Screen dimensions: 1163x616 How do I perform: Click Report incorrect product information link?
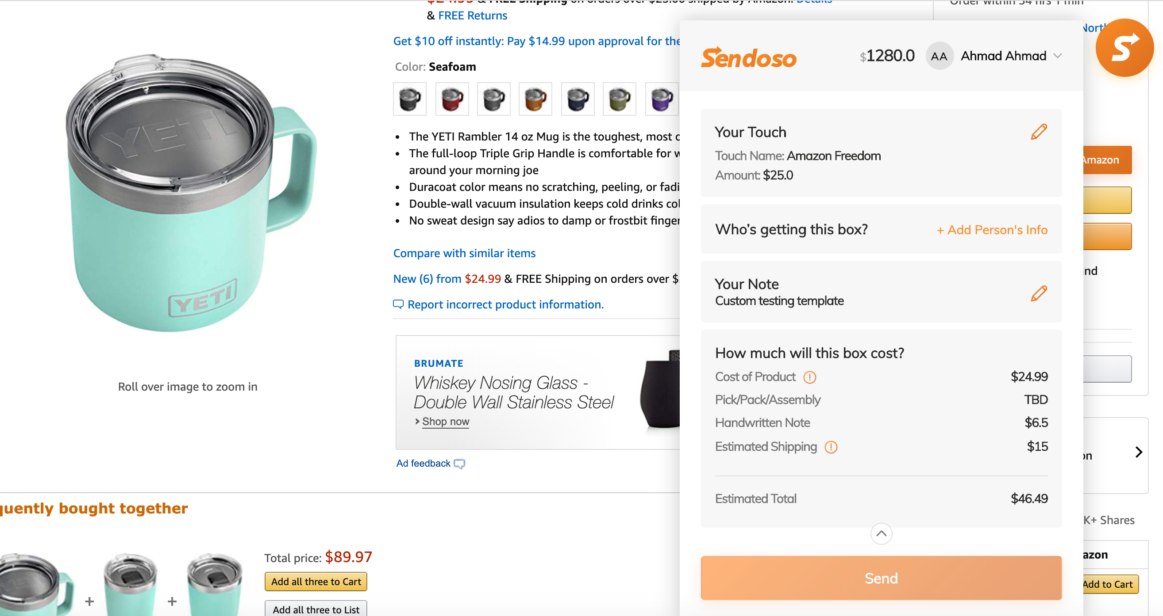[505, 305]
